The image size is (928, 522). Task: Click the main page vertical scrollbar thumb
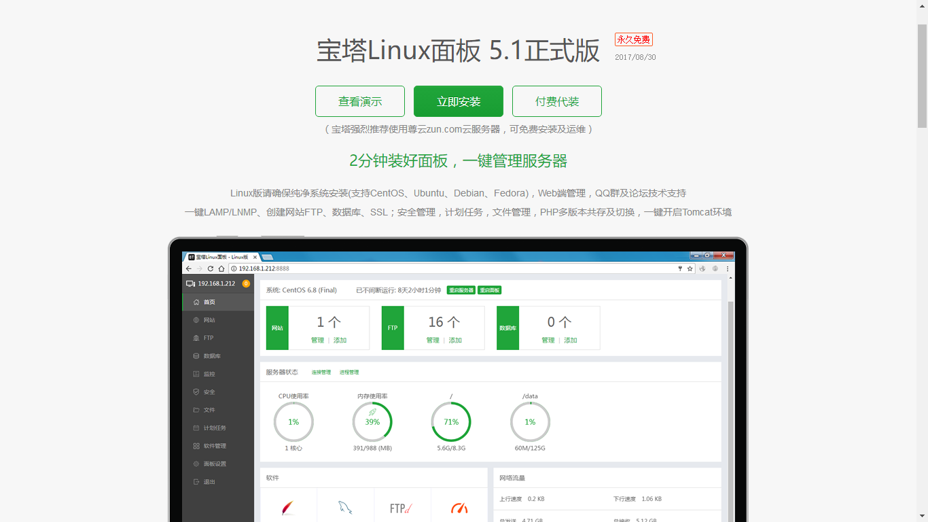pyautogui.click(x=922, y=76)
